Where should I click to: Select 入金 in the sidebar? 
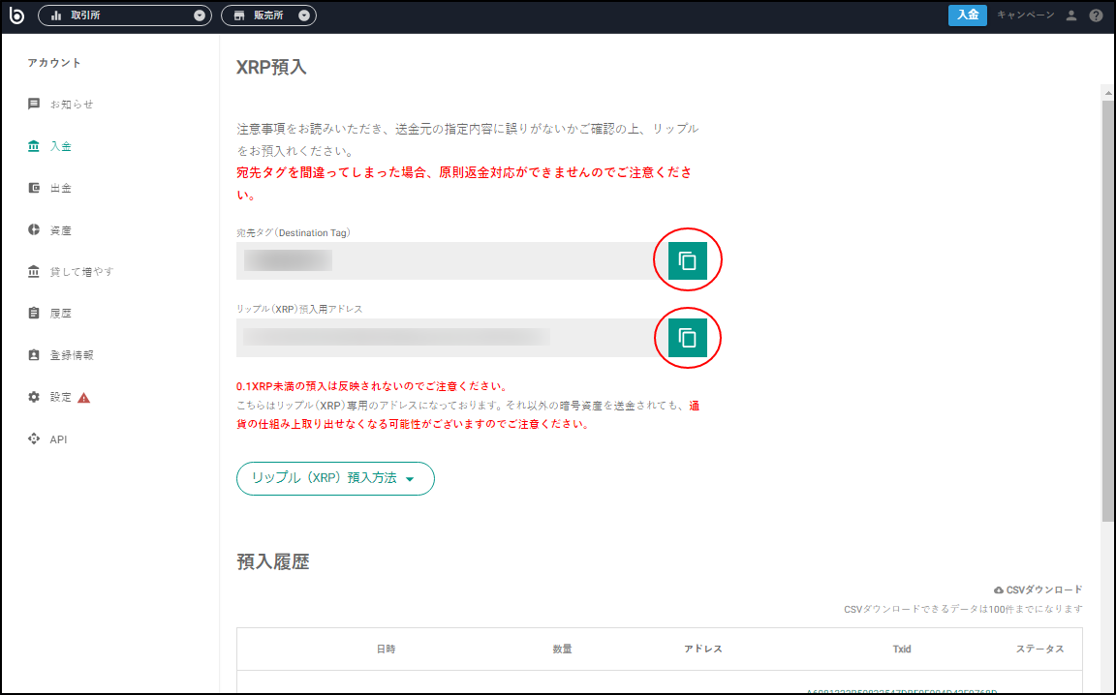60,146
